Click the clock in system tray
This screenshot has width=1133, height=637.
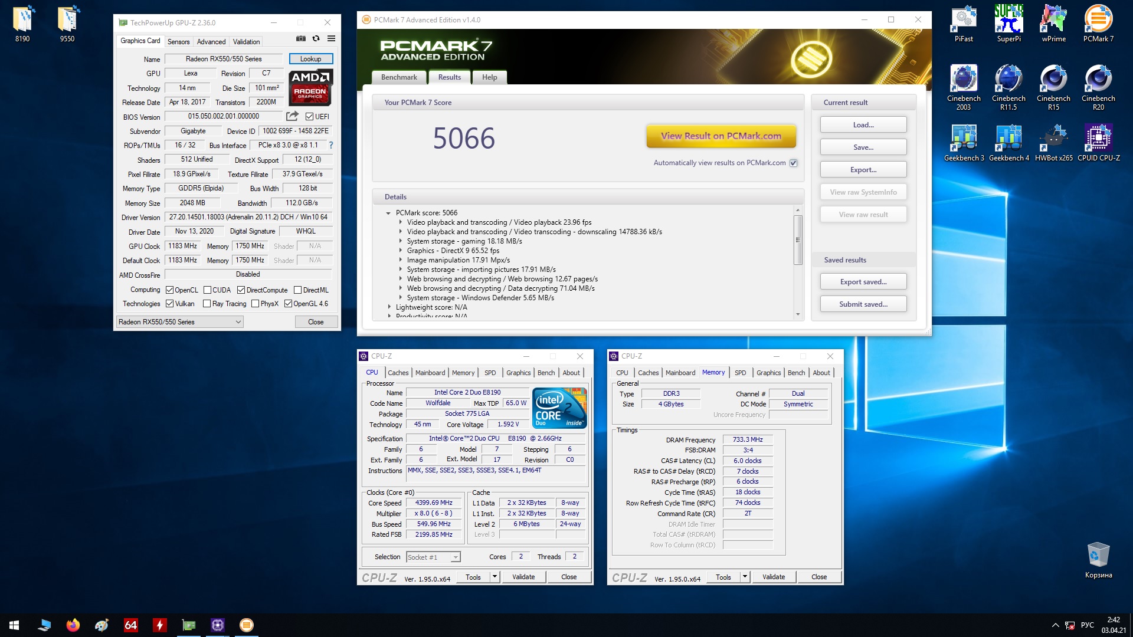1114,625
